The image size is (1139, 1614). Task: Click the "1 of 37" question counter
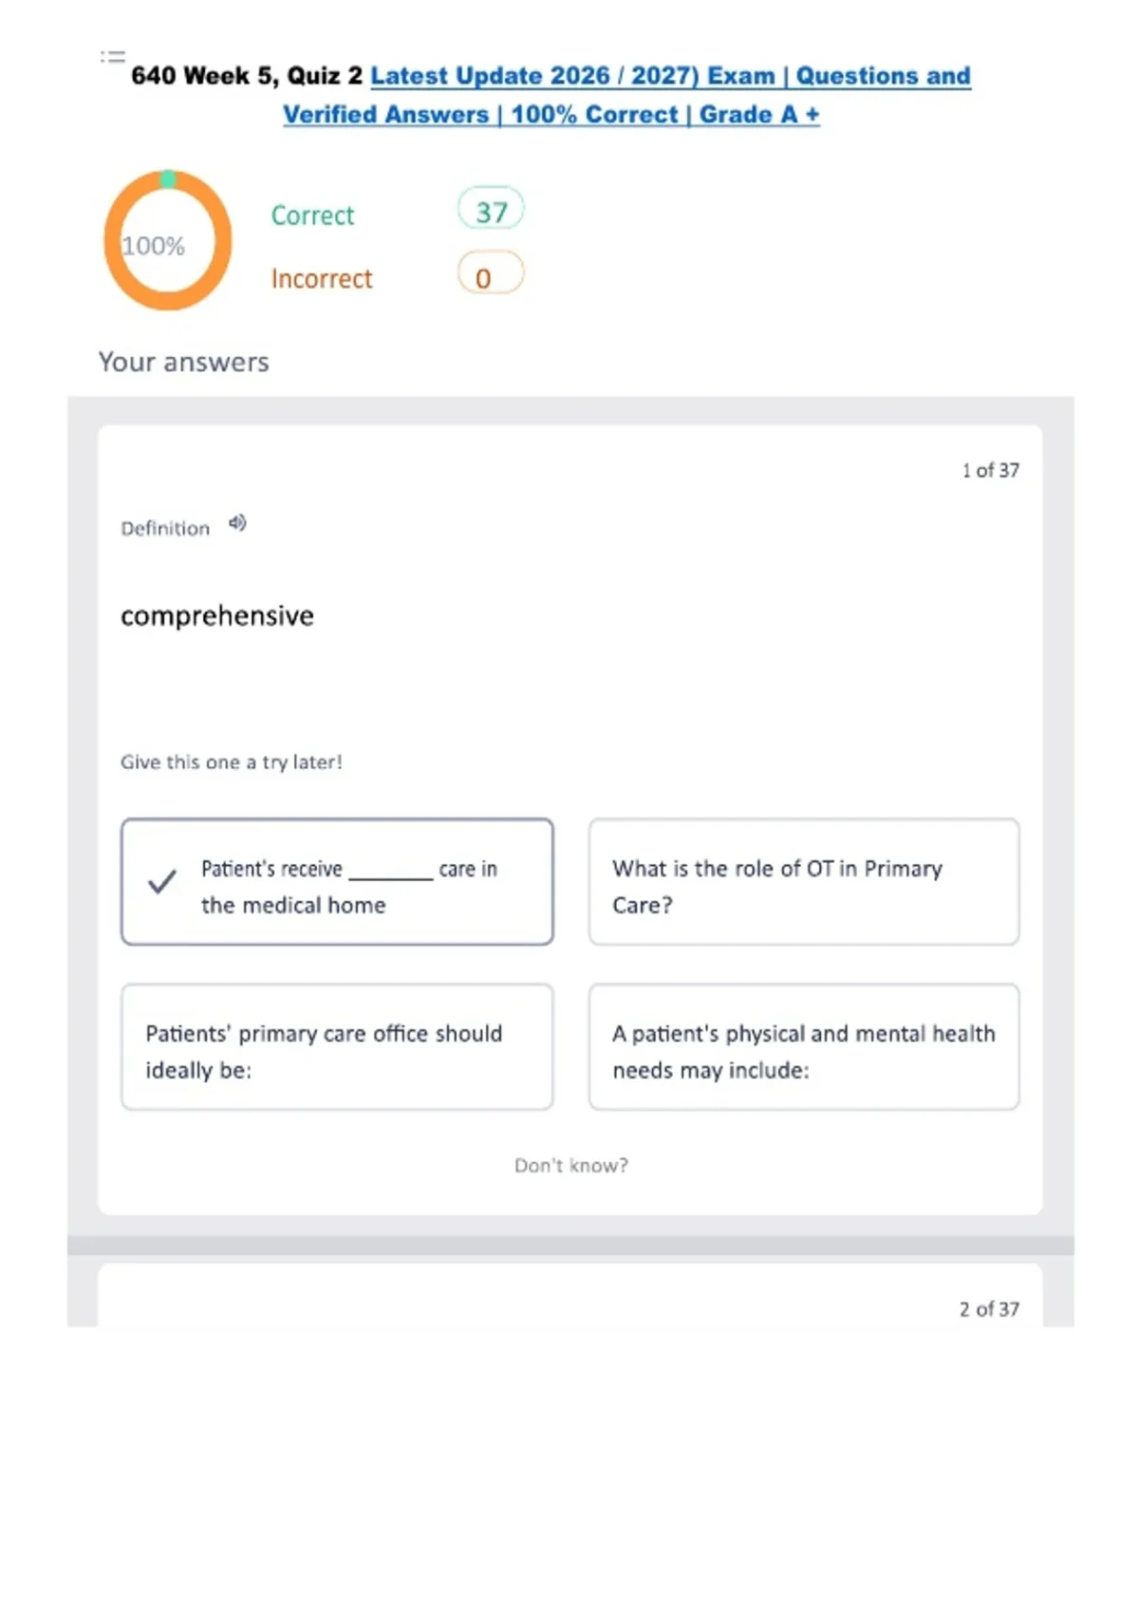(x=990, y=470)
